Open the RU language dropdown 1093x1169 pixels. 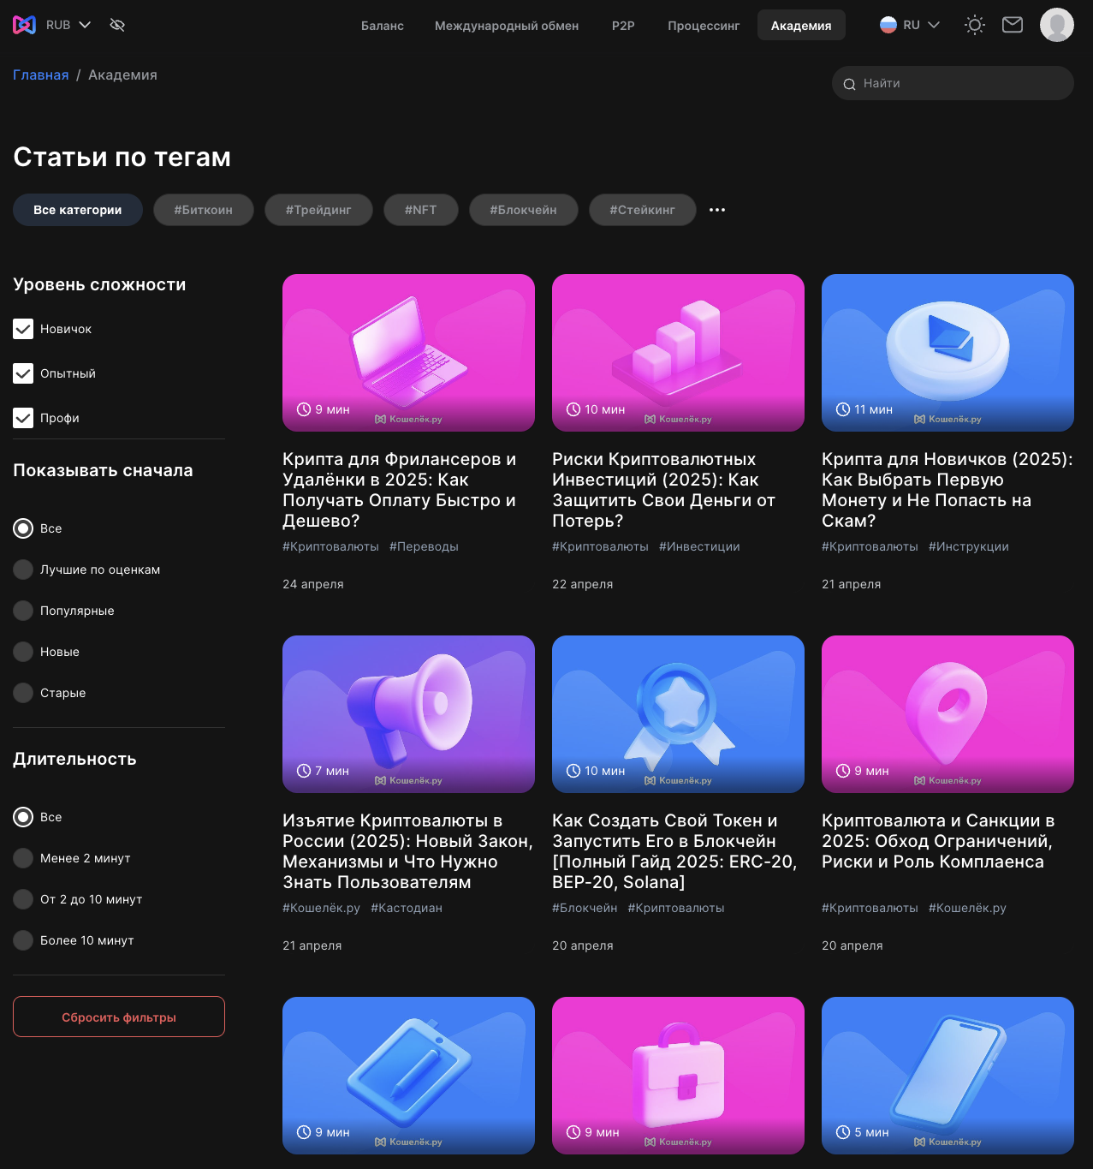point(933,25)
